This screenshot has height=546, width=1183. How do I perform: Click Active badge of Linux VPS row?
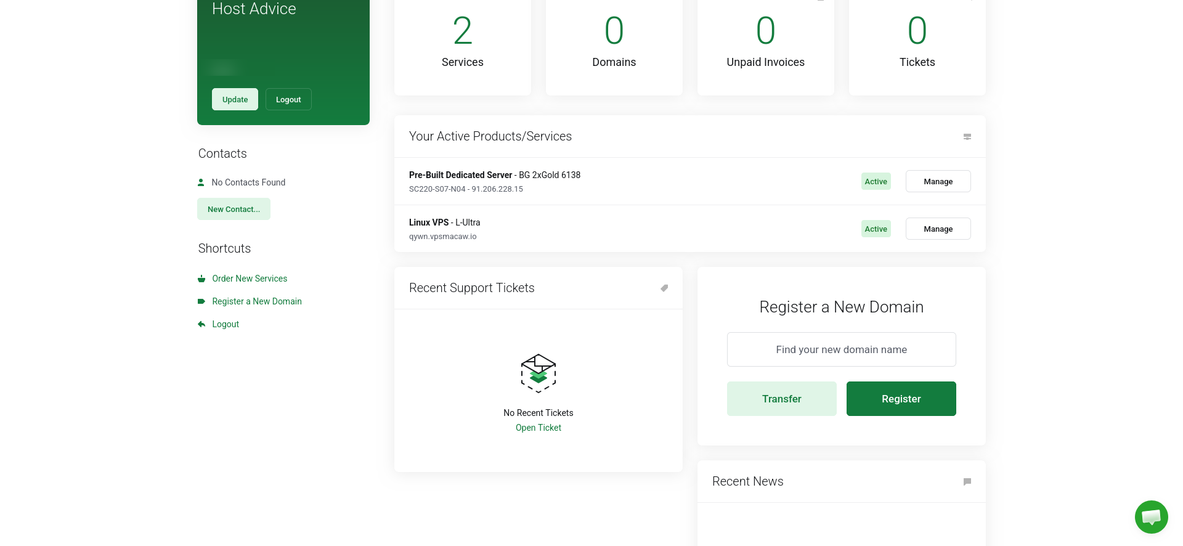(x=876, y=229)
